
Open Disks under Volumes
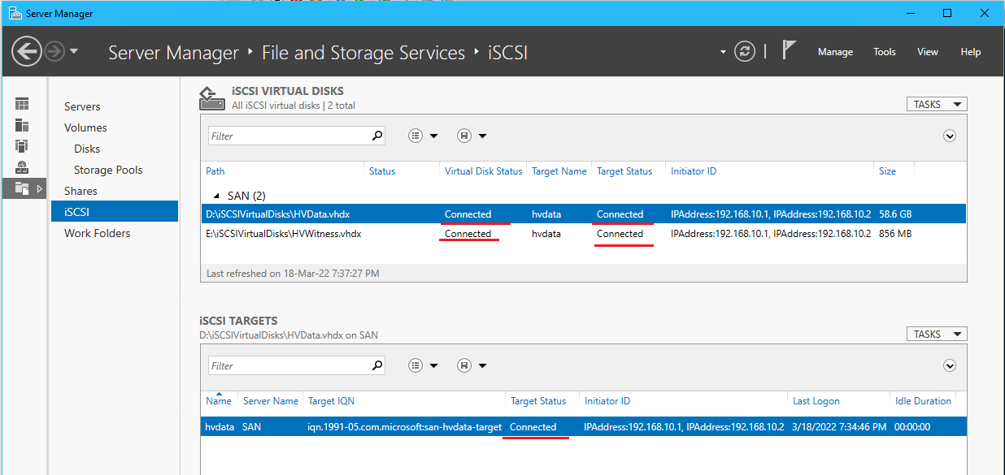87,149
